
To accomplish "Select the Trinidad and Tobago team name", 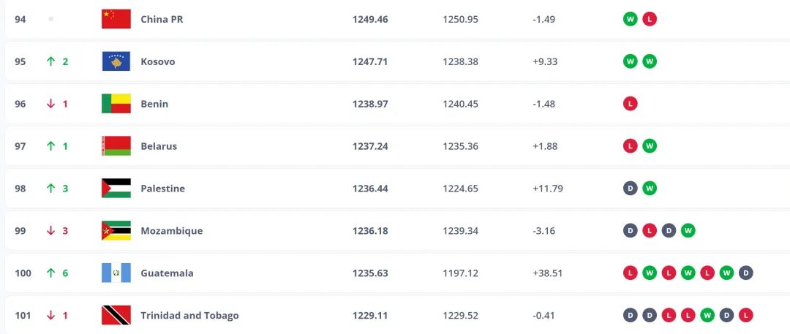I will (189, 316).
